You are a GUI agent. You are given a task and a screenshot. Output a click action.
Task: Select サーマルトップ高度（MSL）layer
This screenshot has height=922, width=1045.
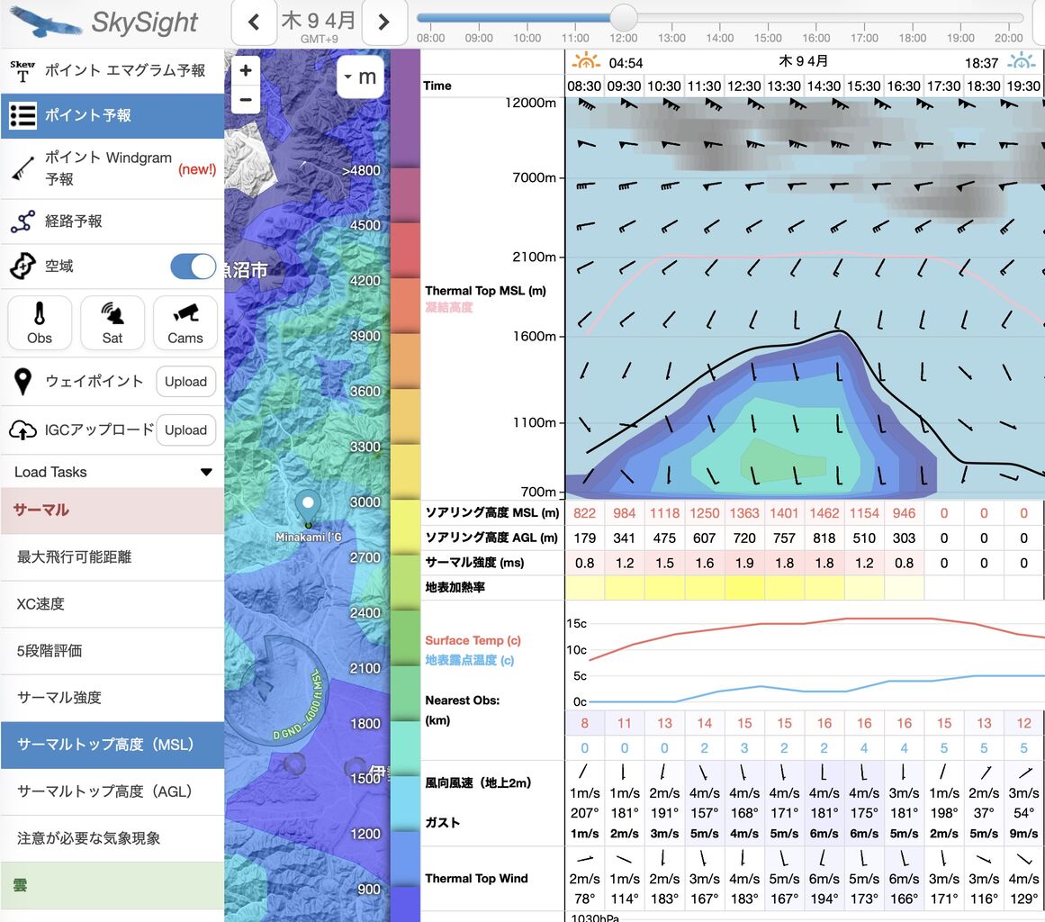click(112, 745)
